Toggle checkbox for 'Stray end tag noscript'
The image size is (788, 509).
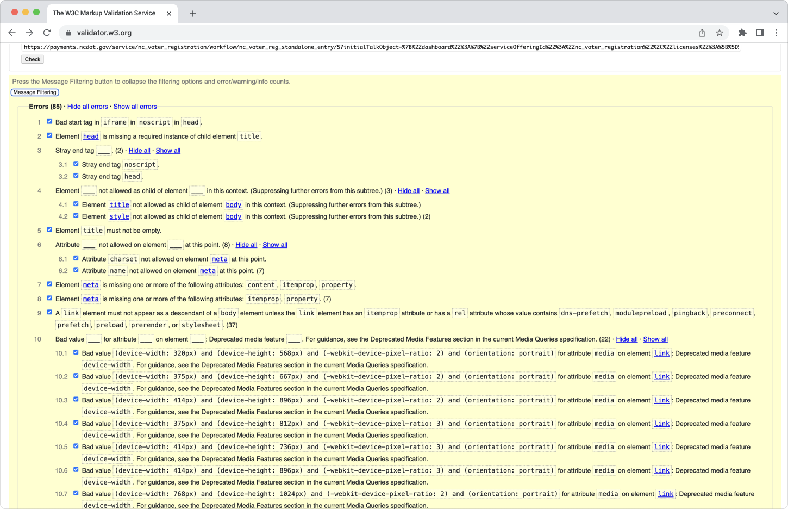pyautogui.click(x=76, y=164)
